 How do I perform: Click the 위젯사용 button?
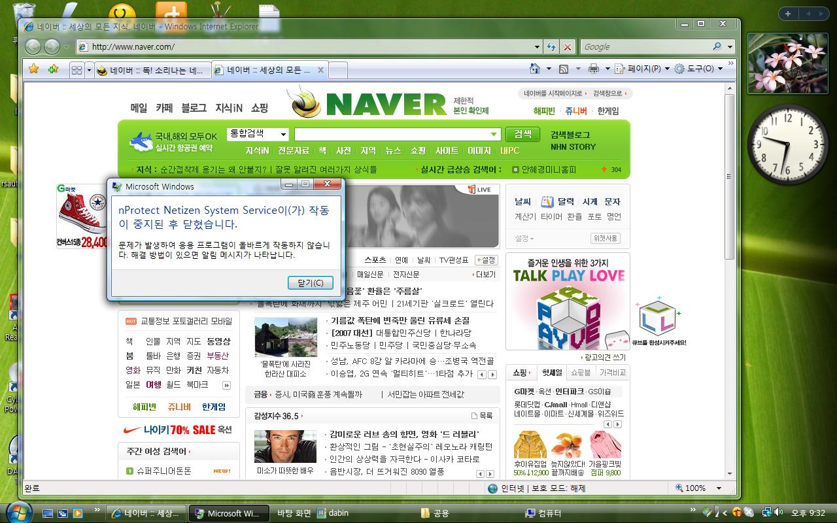point(605,239)
